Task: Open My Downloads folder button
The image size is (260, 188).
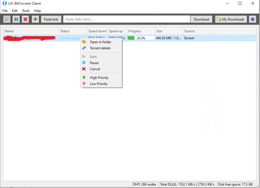Action: [231, 20]
